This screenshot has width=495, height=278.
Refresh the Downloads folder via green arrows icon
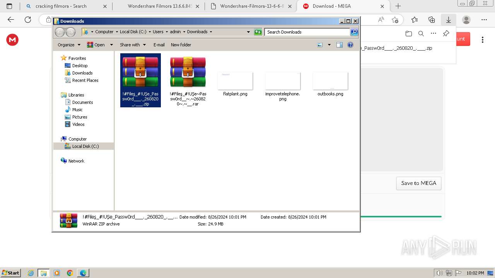click(258, 32)
